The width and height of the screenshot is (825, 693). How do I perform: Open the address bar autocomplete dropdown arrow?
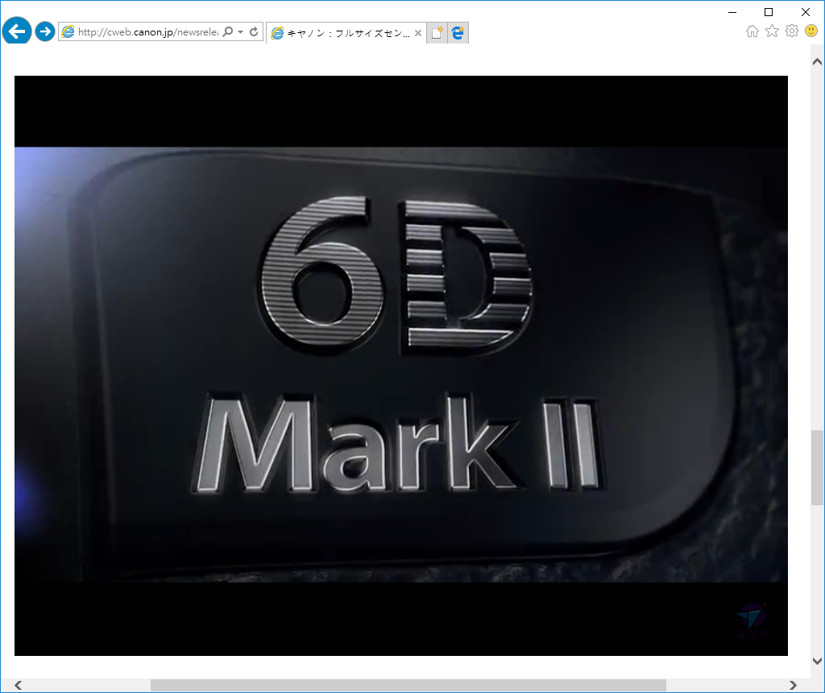point(240,32)
